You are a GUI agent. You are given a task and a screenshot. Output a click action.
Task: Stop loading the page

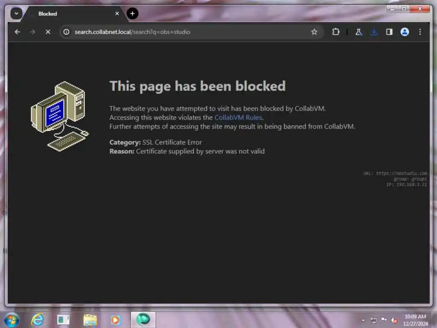(x=48, y=32)
